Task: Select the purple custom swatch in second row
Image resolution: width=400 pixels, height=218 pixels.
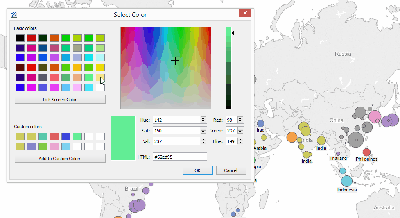Action: coord(32,146)
